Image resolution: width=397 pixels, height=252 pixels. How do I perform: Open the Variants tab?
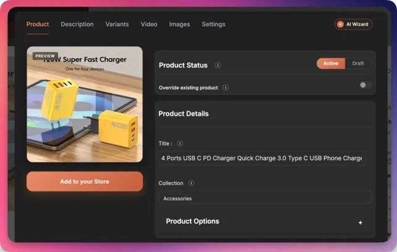tap(117, 24)
